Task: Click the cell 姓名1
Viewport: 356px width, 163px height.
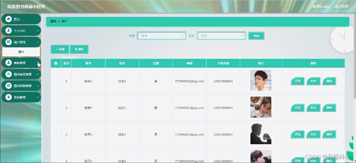Action: pyautogui.click(x=122, y=81)
